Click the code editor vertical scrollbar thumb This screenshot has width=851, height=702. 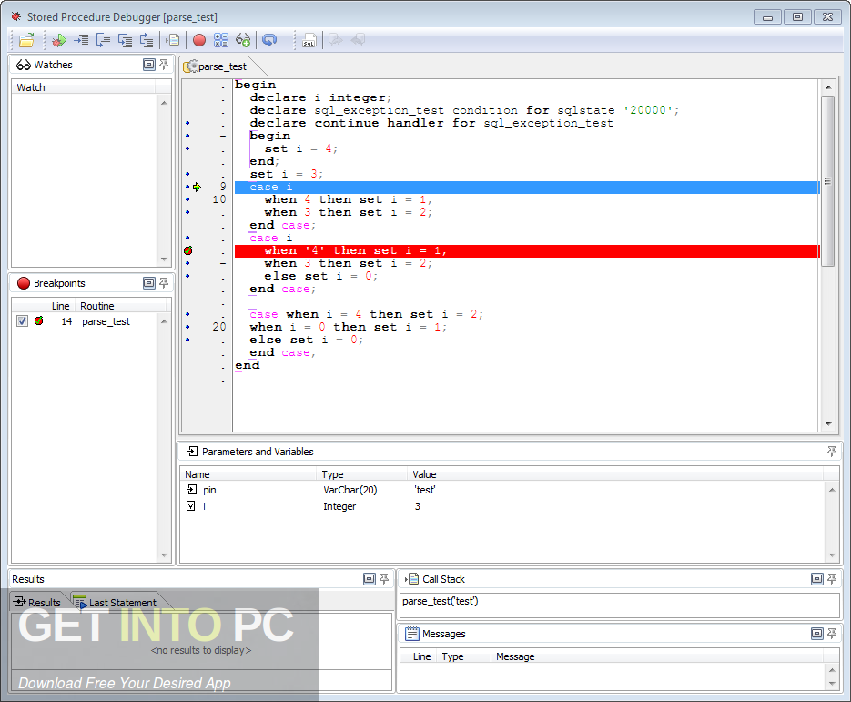pyautogui.click(x=827, y=181)
